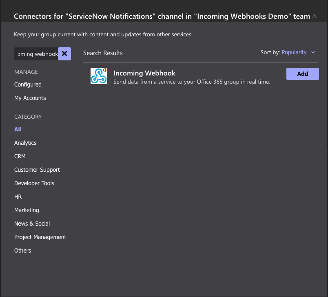This screenshot has height=297, width=328.
Task: Open the Configured connectors section
Action: click(x=28, y=84)
